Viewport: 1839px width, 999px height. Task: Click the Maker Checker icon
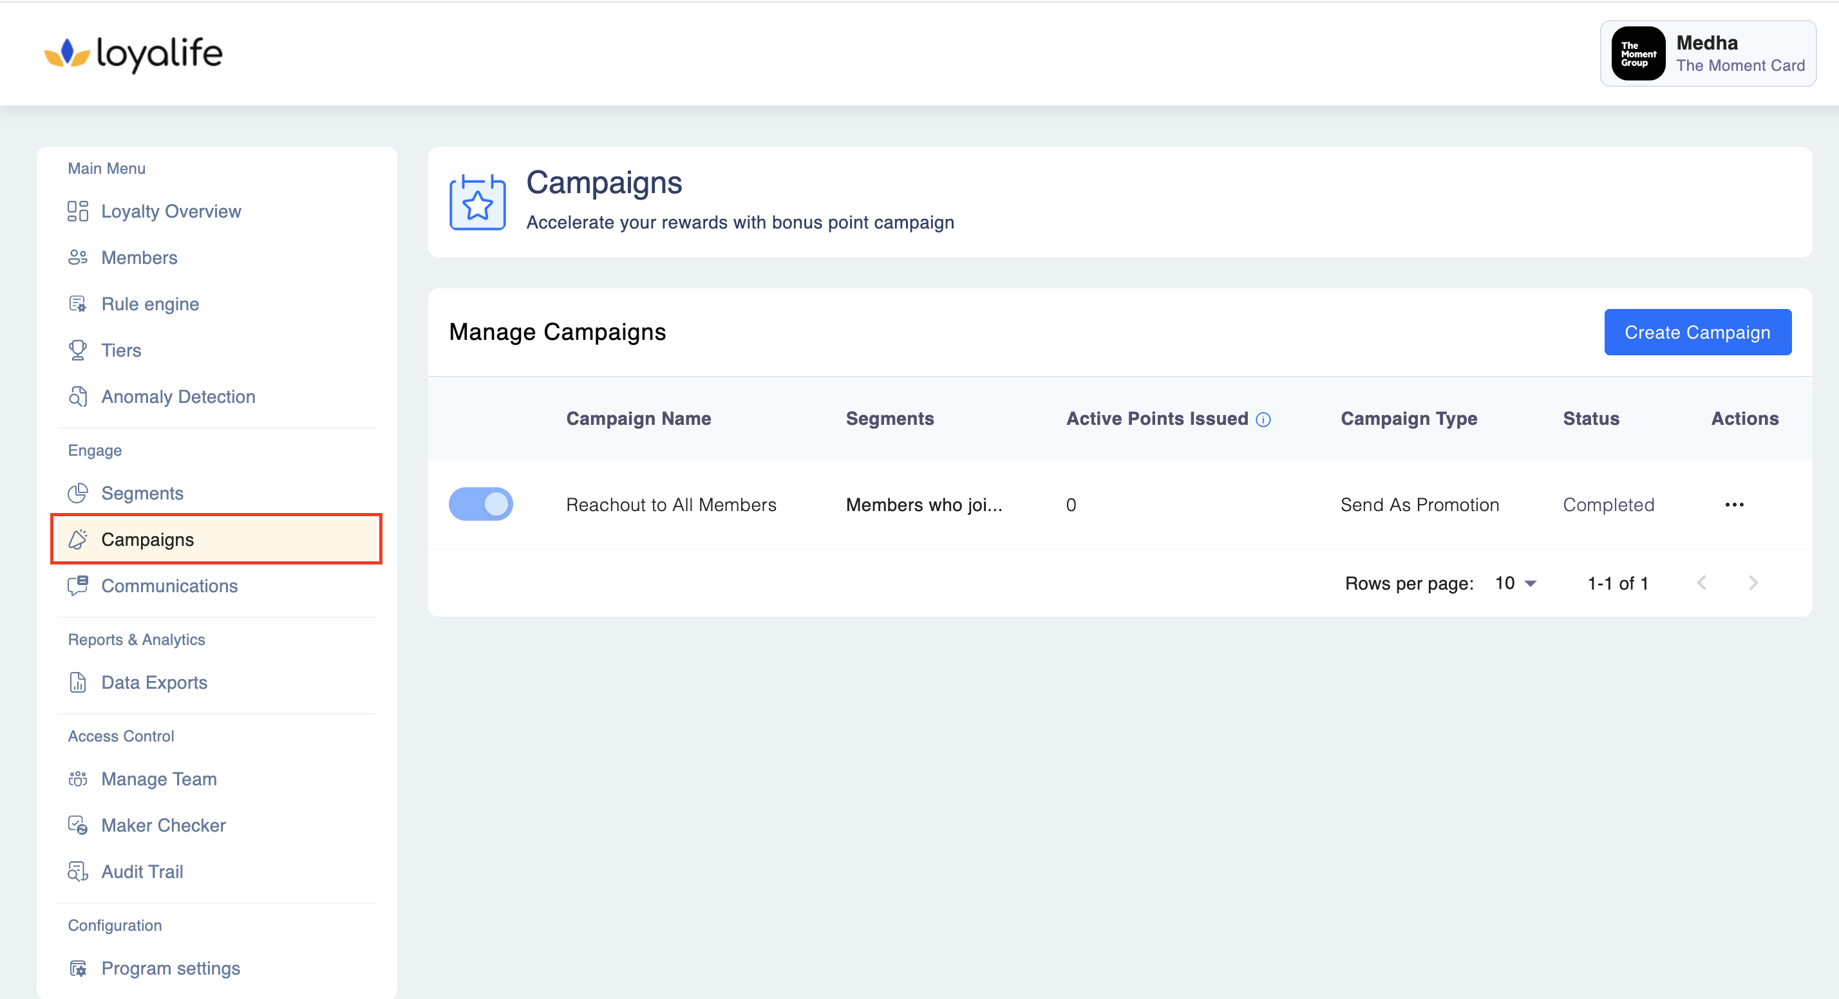(x=78, y=826)
